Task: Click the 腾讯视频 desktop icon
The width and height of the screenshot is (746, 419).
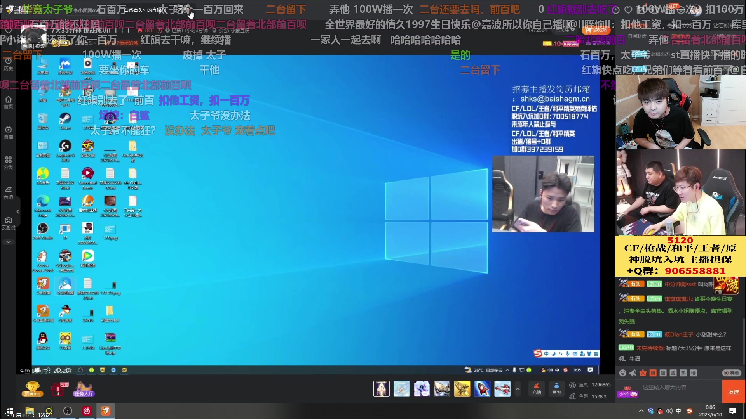Action: [88, 258]
